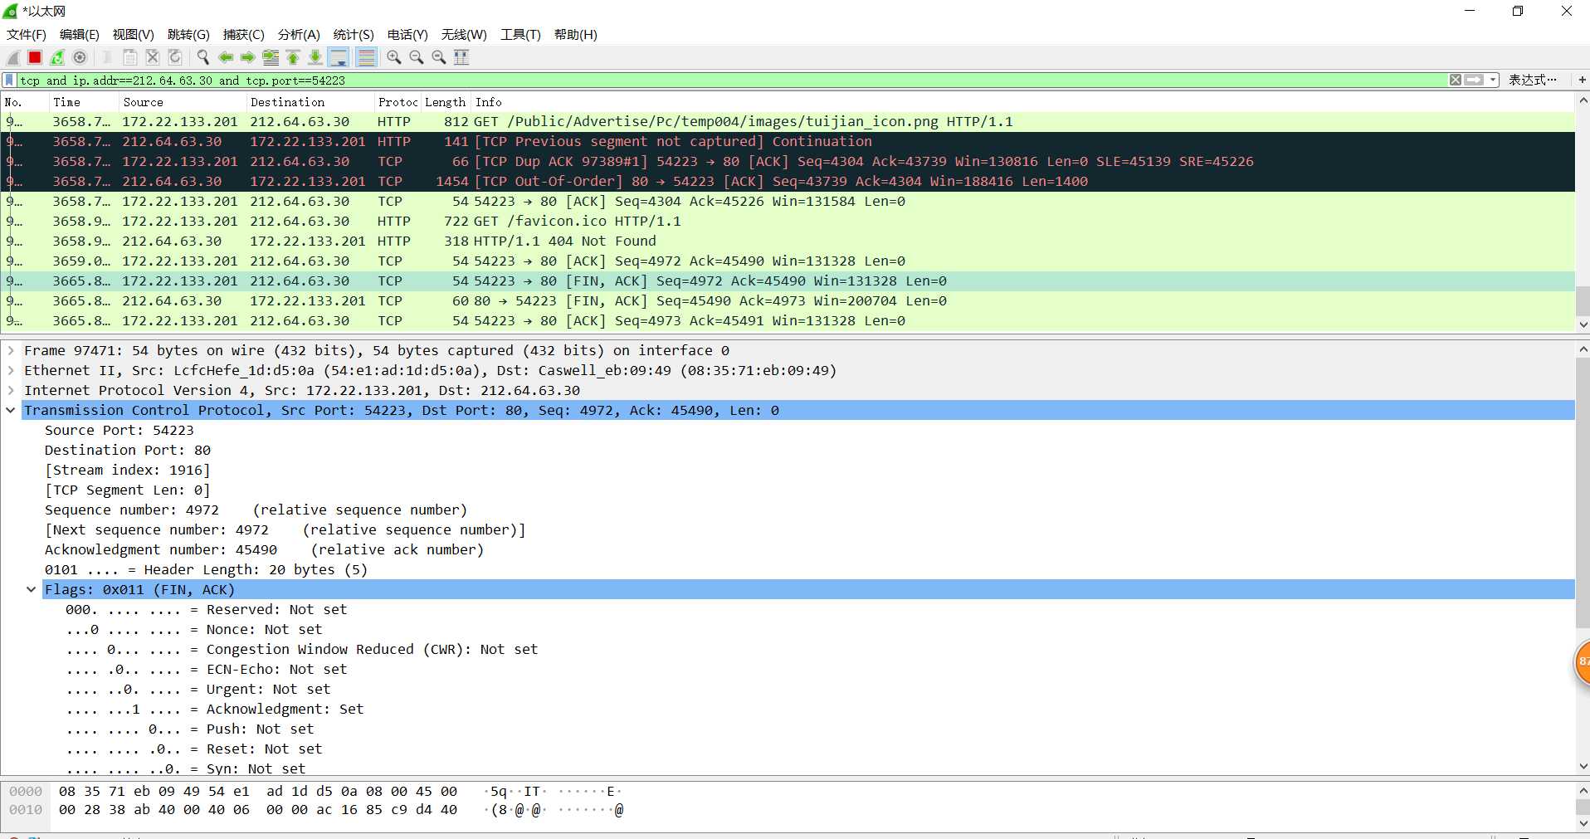Zoom in on main window text
1590x839 pixels.
394,57
